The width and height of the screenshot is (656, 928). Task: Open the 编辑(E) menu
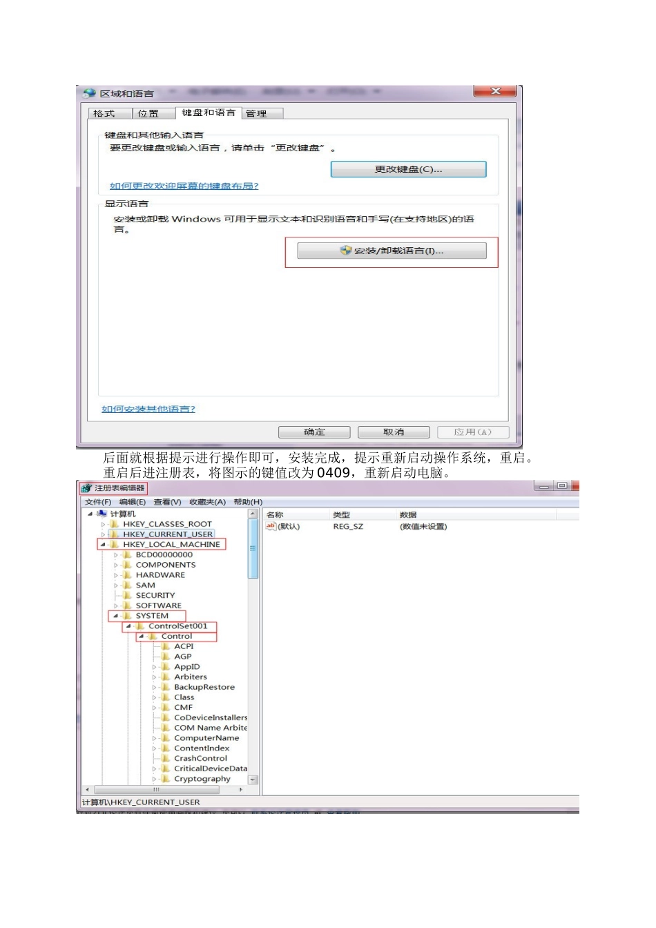pyautogui.click(x=132, y=502)
